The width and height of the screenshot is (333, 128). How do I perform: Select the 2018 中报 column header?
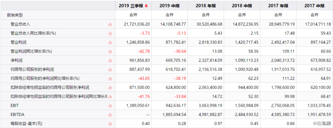point(242,6)
